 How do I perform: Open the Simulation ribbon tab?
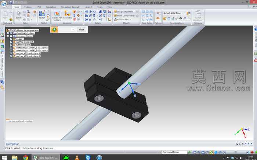51,7
